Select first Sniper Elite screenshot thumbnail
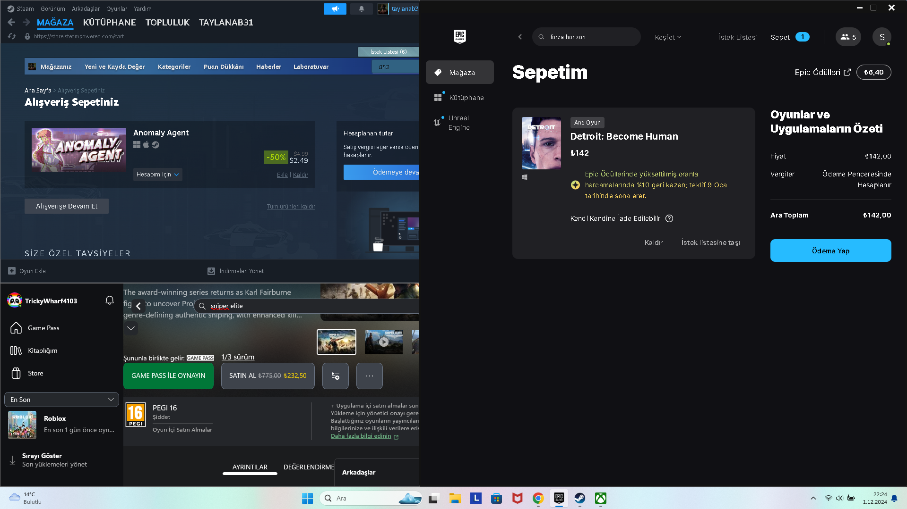The height and width of the screenshot is (509, 907). point(336,342)
